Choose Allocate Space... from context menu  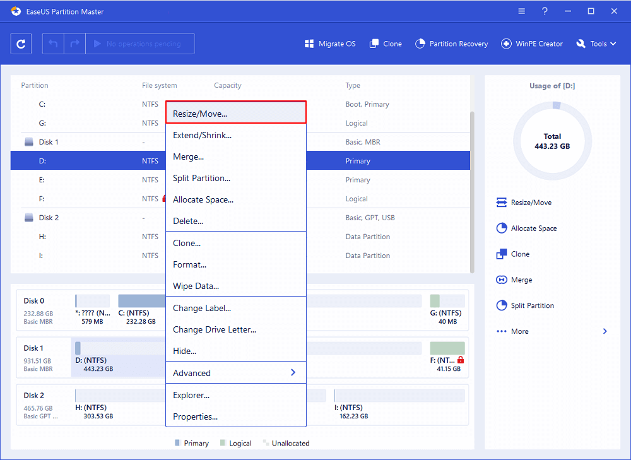coord(236,199)
